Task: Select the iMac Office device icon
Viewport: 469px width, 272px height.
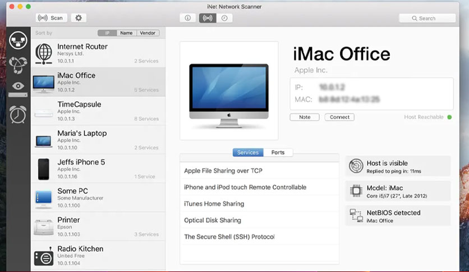Action: tap(44, 84)
